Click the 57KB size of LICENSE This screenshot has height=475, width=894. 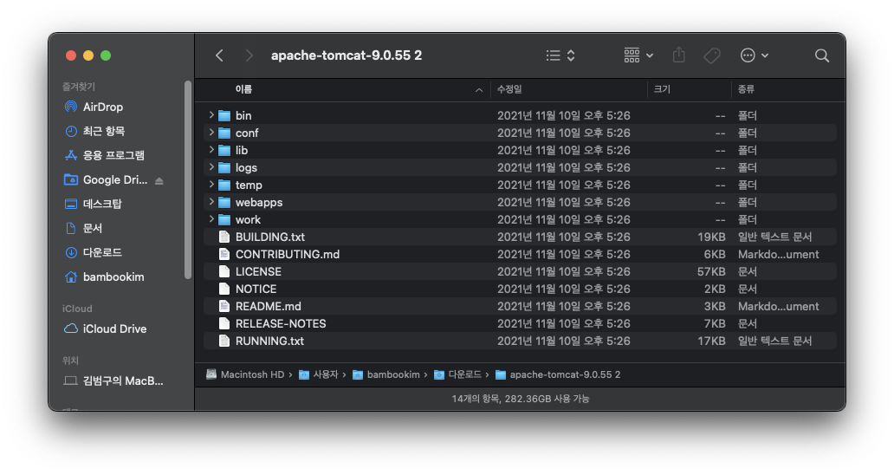(711, 271)
